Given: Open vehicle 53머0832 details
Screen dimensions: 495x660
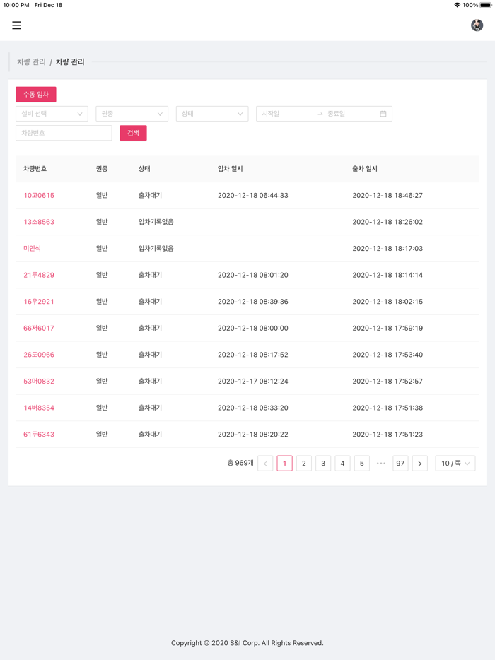Looking at the screenshot, I should (x=39, y=381).
